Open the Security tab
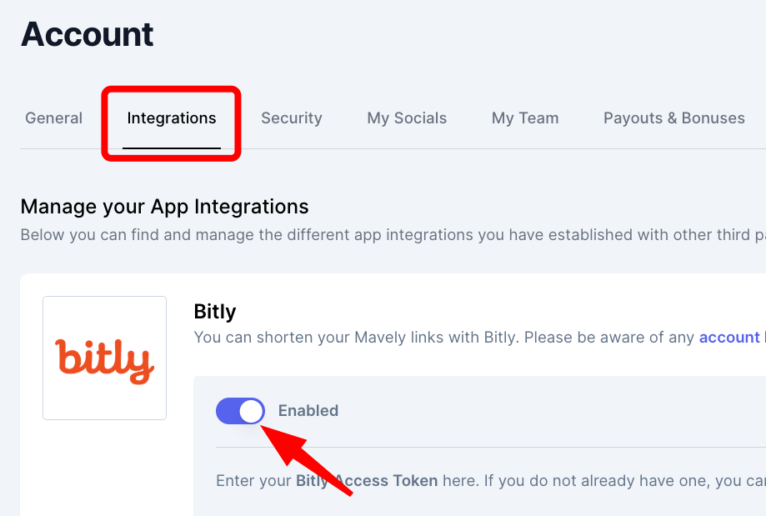766x516 pixels. pyautogui.click(x=291, y=118)
